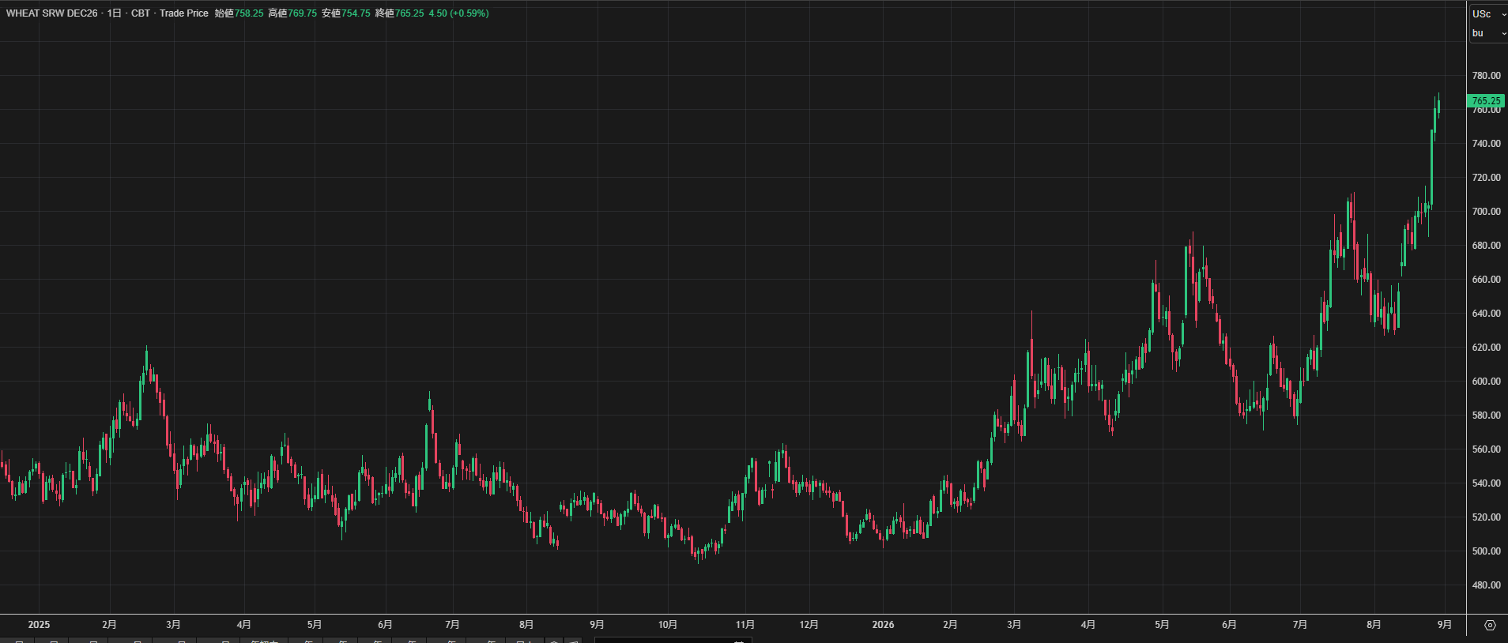Image resolution: width=1508 pixels, height=643 pixels.
Task: Select the 終値 765.25 close value
Action: point(399,13)
